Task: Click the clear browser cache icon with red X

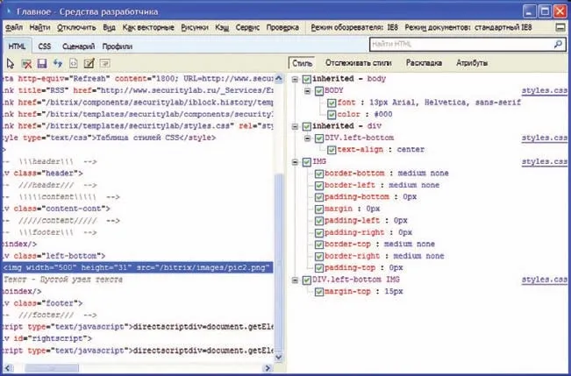Action: click(26, 64)
